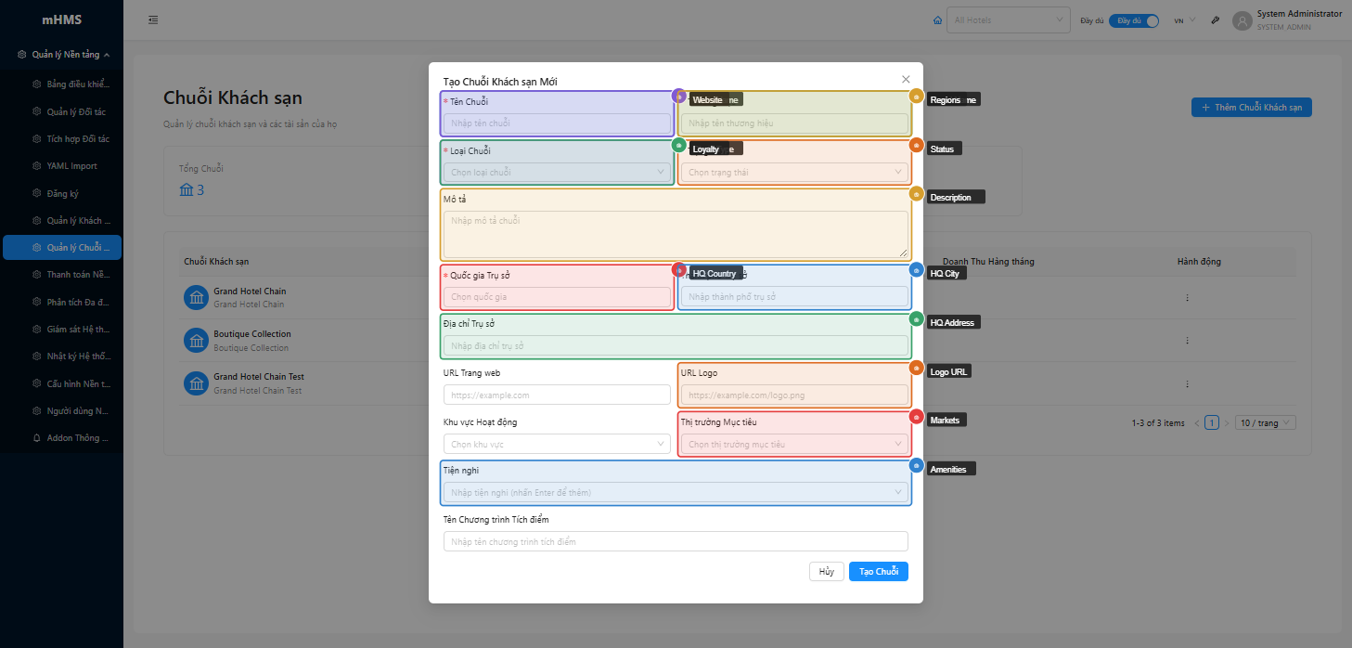
Task: Toggle the Đầy đủ switch in header
Action: (1133, 20)
